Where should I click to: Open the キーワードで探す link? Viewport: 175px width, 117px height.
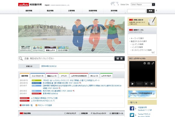(137, 38)
